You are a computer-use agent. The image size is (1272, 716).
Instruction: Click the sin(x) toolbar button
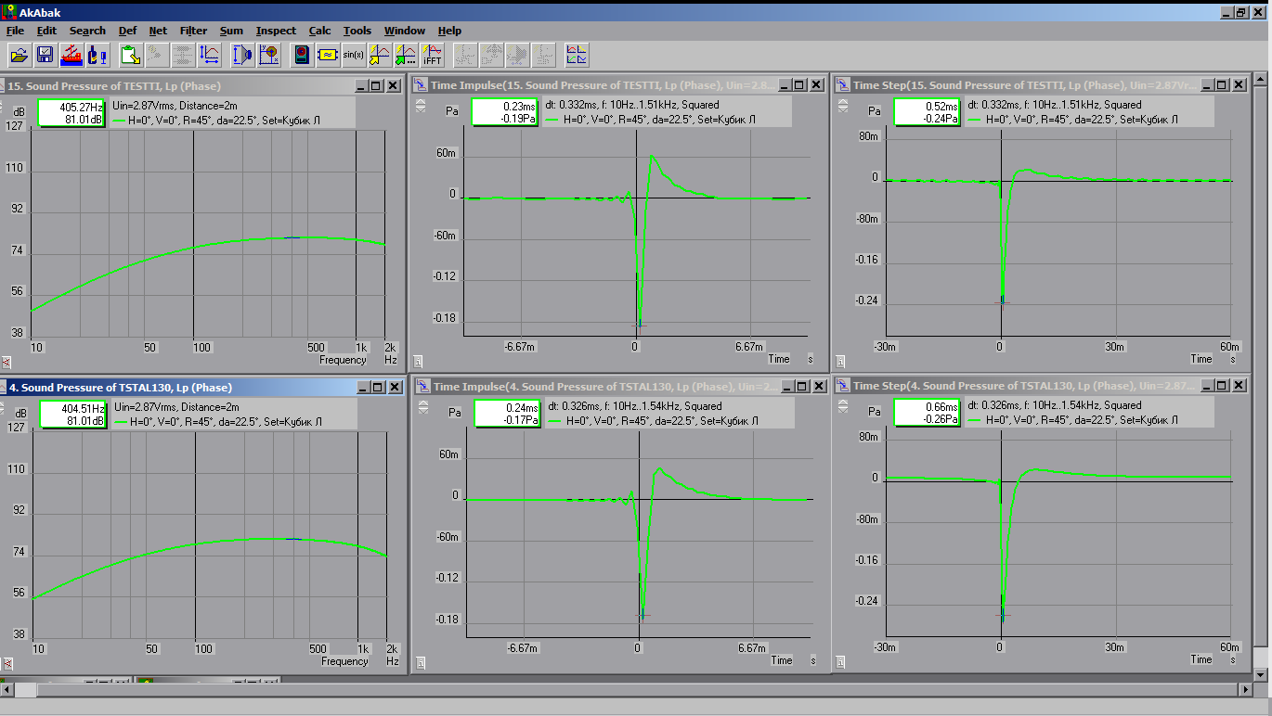point(354,56)
